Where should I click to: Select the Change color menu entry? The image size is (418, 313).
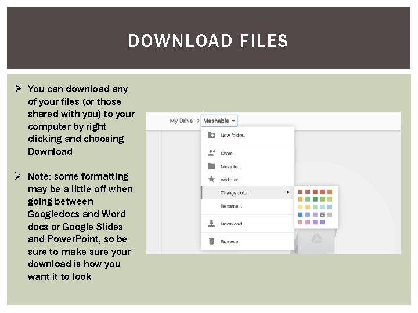click(x=248, y=192)
